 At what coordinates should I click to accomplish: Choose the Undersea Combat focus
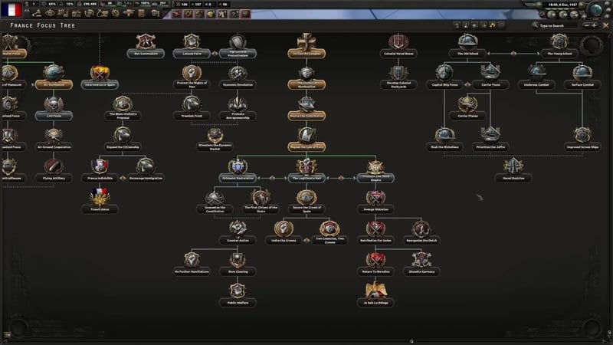click(x=536, y=77)
